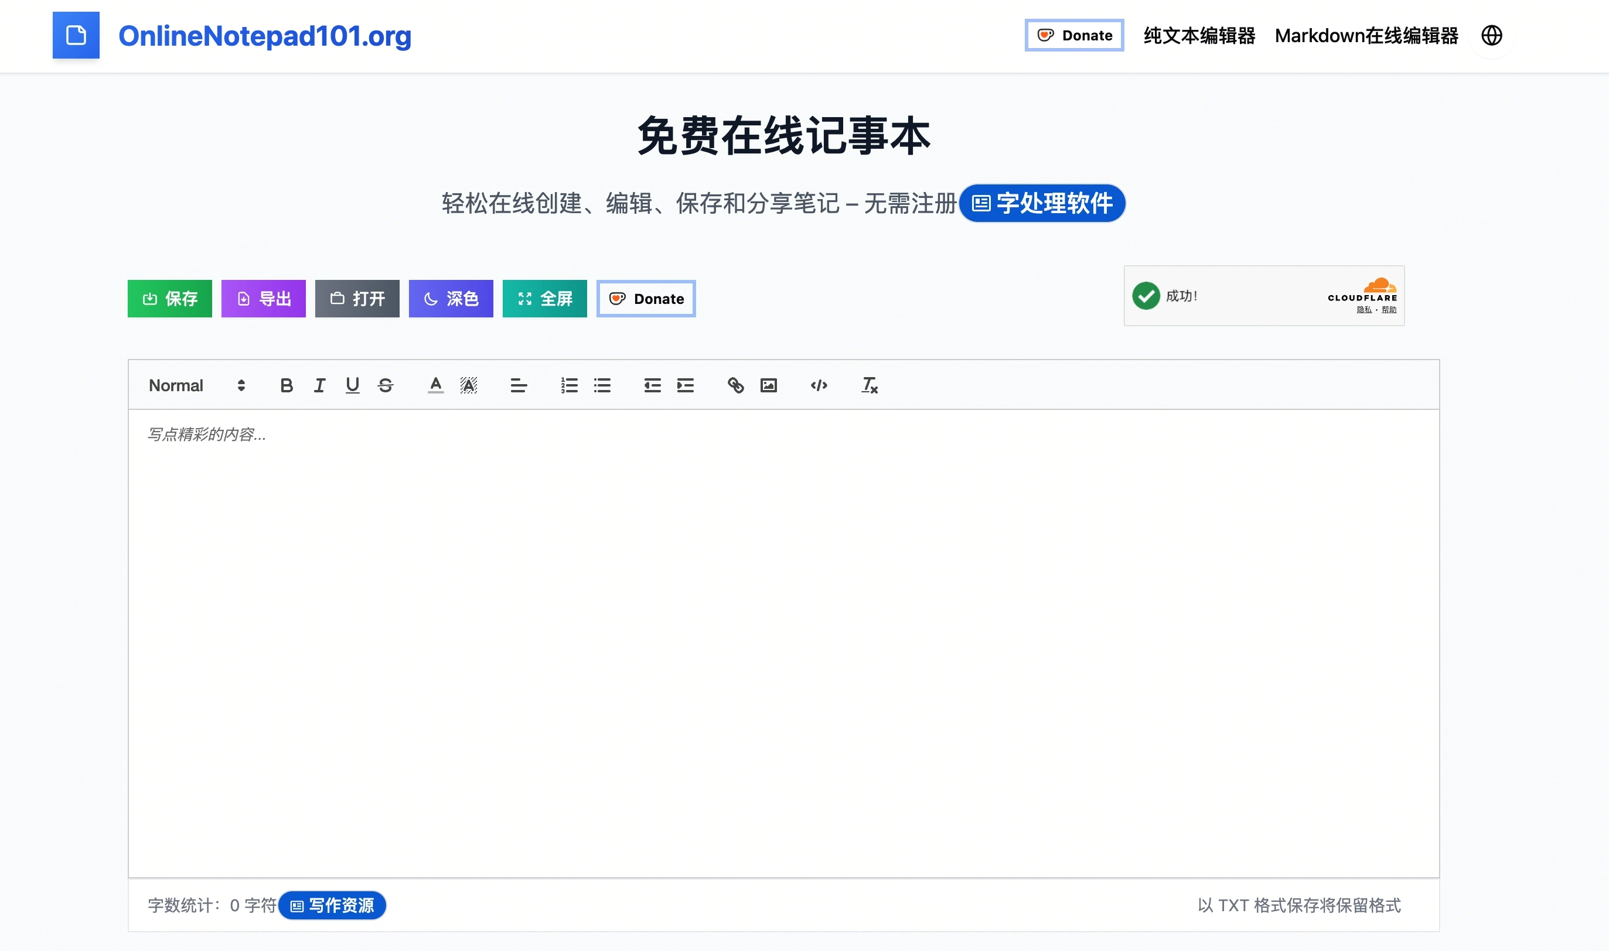This screenshot has width=1609, height=951.
Task: Click the green 保存 button
Action: (x=170, y=299)
